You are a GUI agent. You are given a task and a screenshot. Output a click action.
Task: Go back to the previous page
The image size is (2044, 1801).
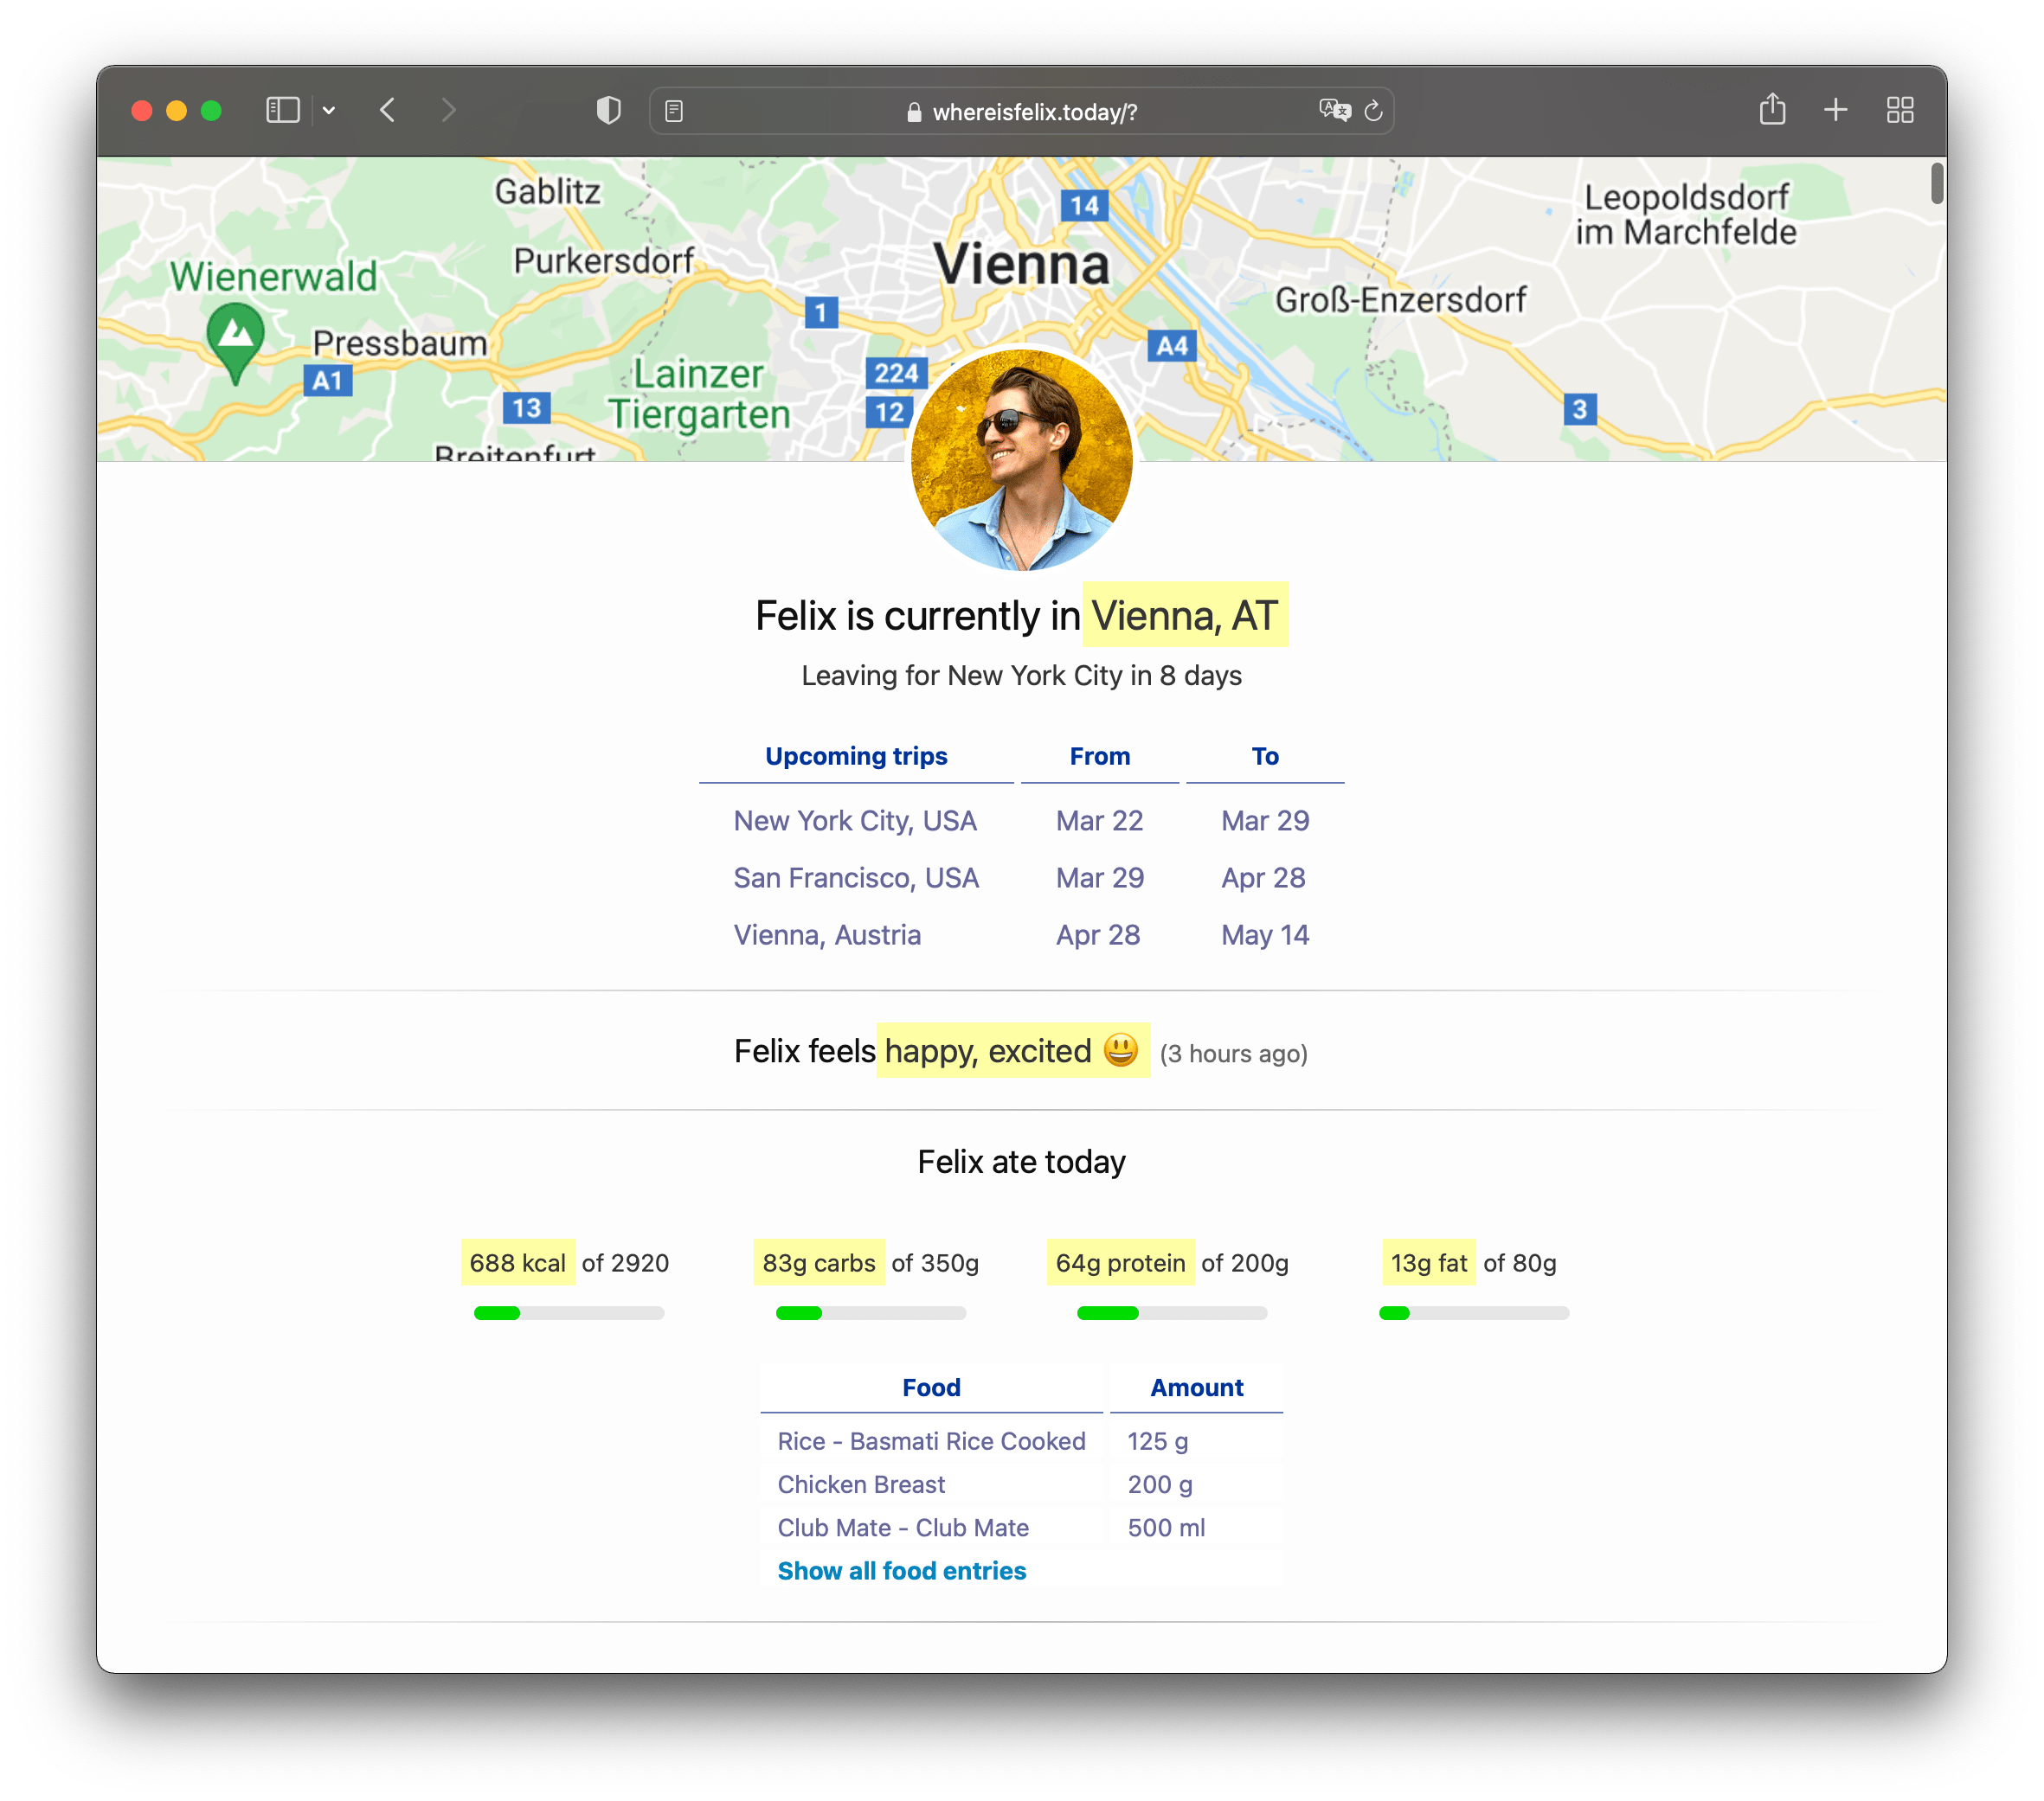pos(388,110)
